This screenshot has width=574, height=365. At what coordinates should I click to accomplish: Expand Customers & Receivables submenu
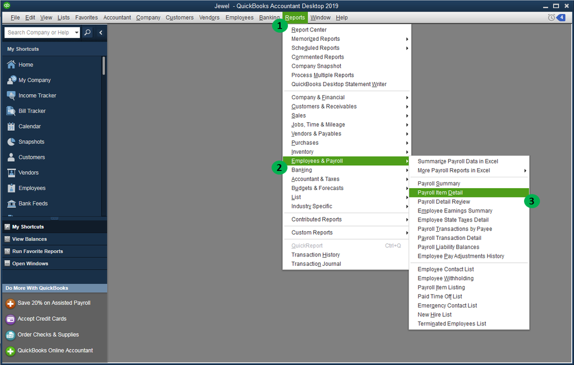click(407, 106)
